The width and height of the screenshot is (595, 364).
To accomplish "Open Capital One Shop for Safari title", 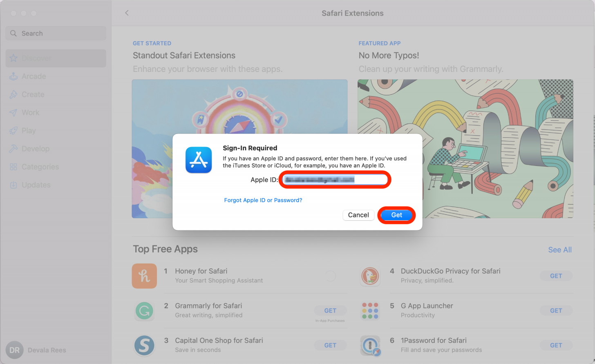I will click(x=219, y=340).
